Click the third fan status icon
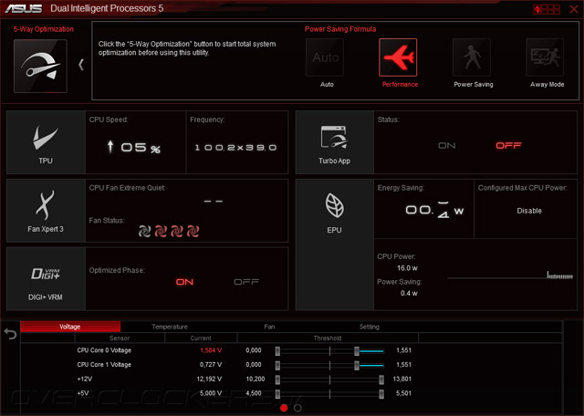584x416 pixels. pos(176,232)
